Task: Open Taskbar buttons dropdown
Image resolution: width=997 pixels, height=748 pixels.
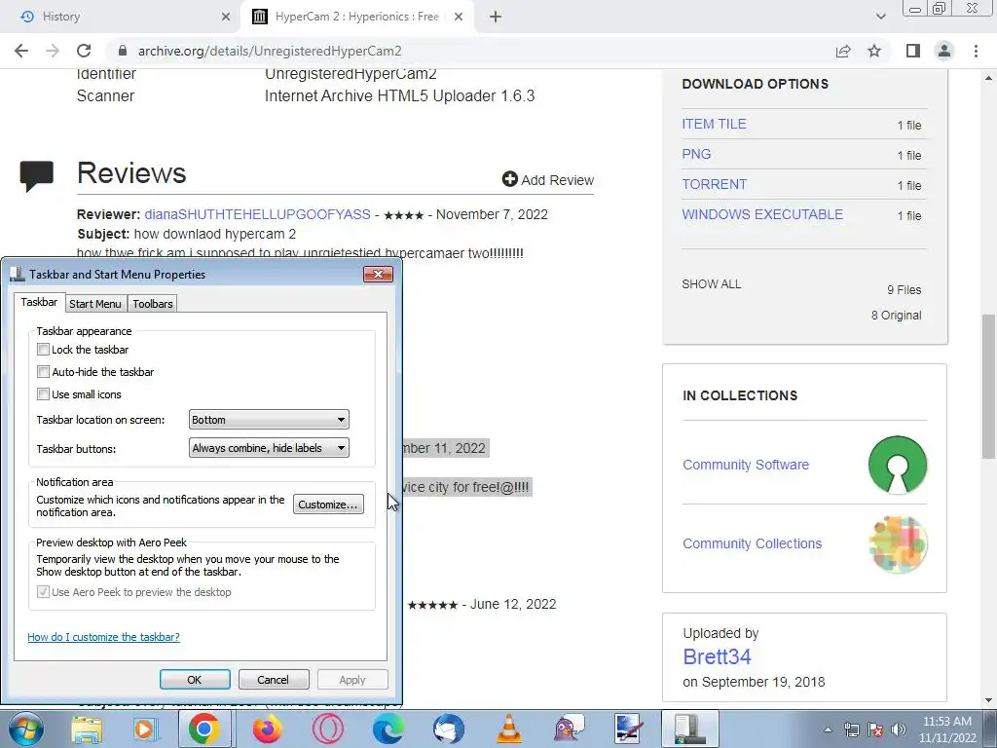Action: [x=269, y=448]
